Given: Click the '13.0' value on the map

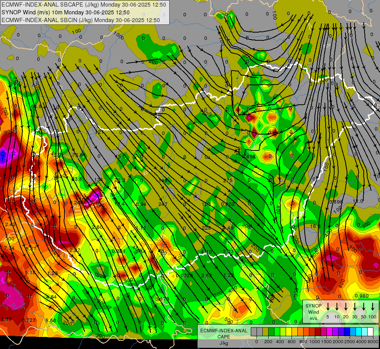Looking at the screenshot, I should [358, 201].
